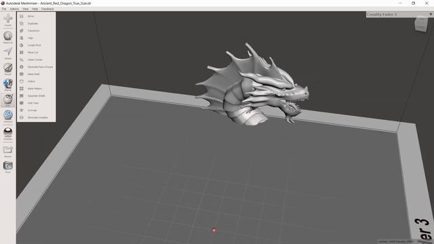
Task: Open the Stamp tool
Action: coord(7,85)
